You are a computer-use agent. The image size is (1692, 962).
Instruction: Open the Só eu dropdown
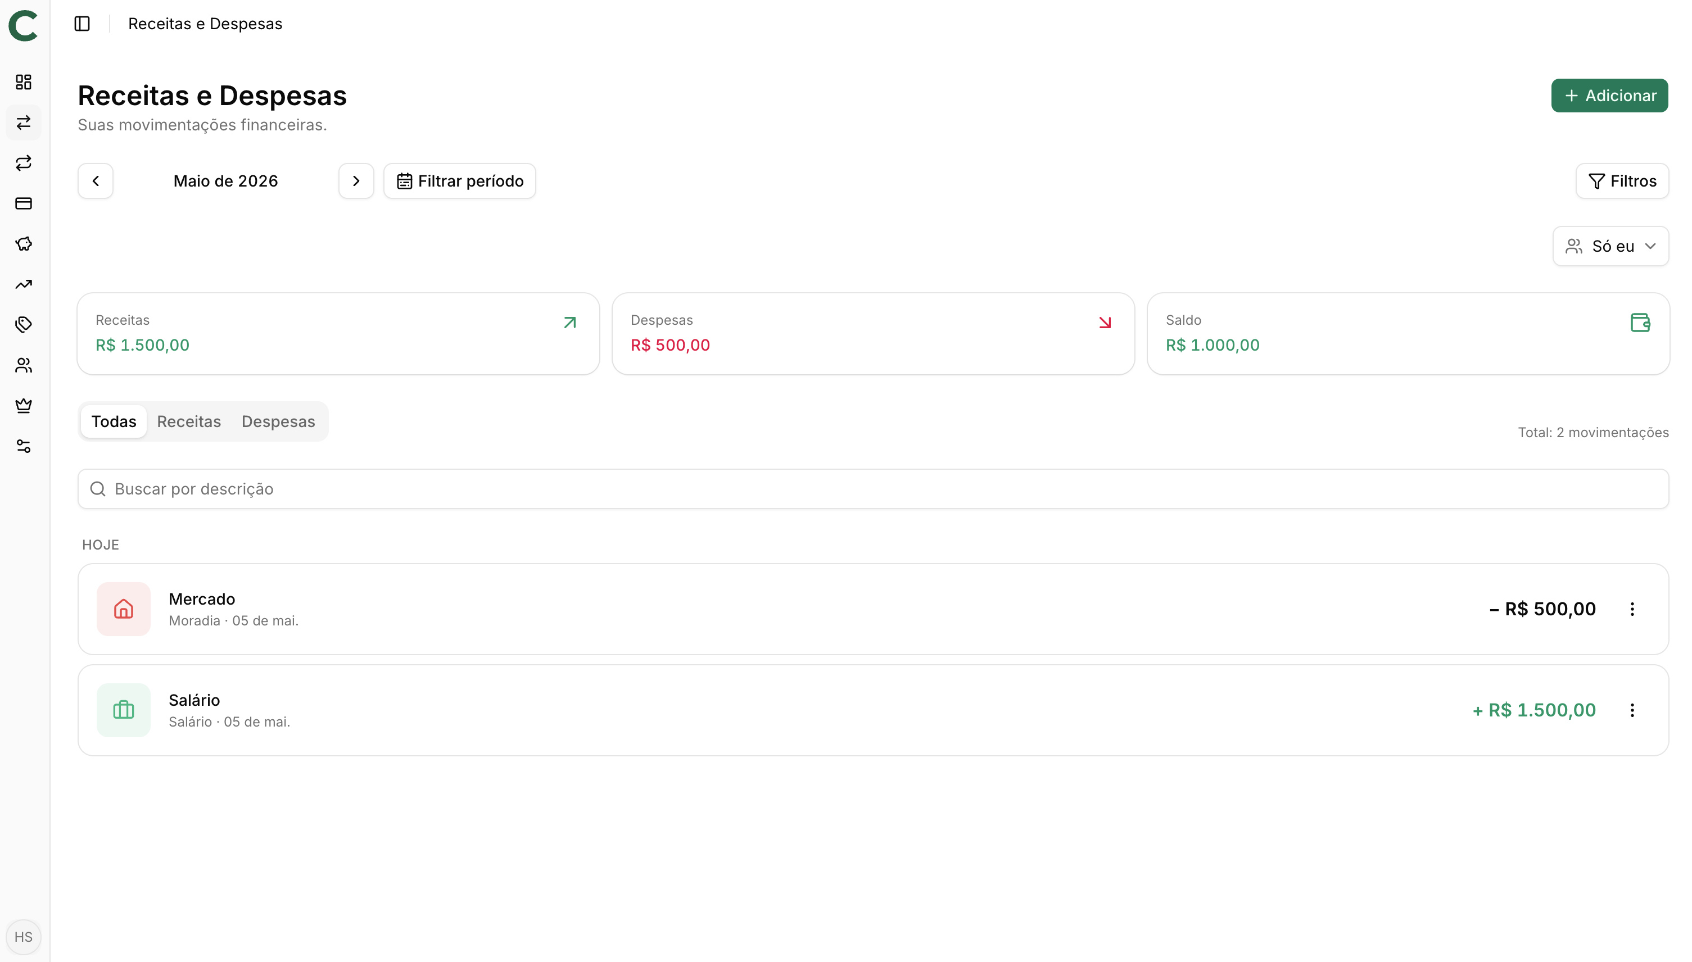point(1610,247)
